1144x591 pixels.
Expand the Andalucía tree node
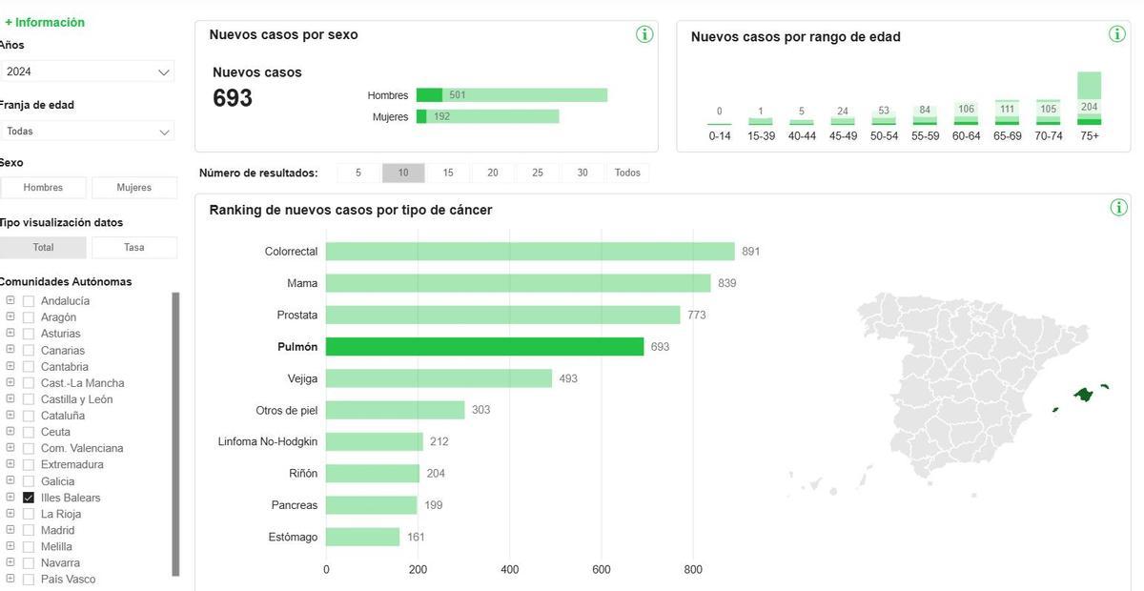pyautogui.click(x=10, y=300)
